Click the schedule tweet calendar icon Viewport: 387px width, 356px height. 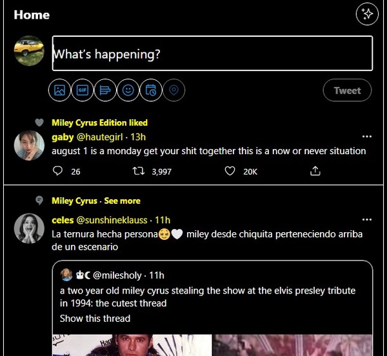click(151, 90)
